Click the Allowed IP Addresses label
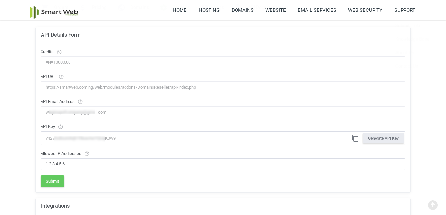This screenshot has height=215, width=446. point(61,154)
